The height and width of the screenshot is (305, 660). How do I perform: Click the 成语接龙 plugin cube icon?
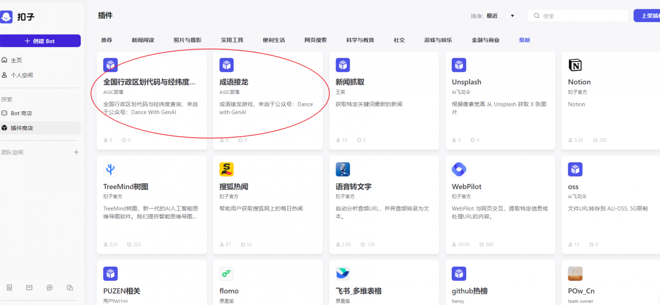[226, 65]
